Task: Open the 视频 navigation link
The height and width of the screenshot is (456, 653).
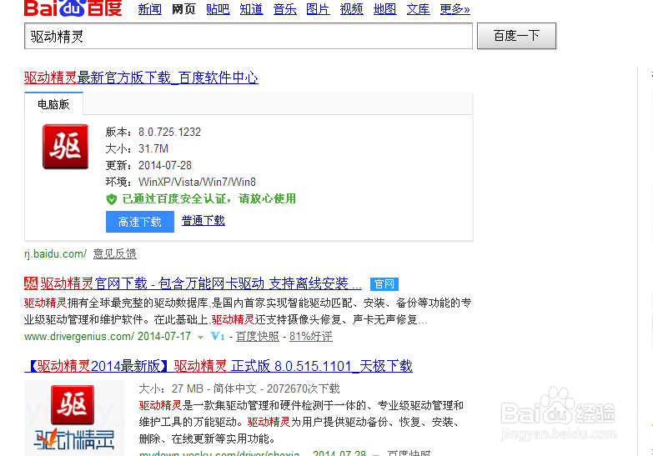Action: tap(351, 8)
